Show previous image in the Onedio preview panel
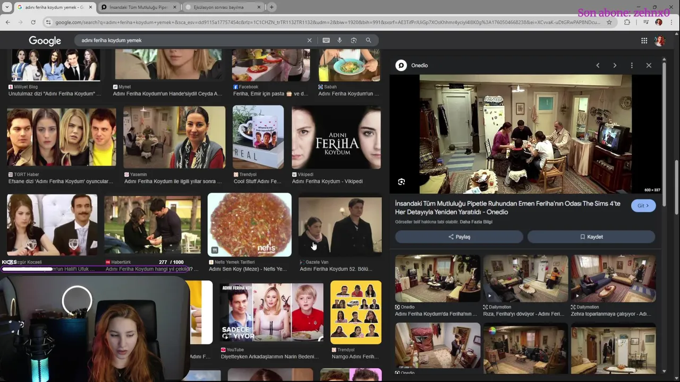This screenshot has width=680, height=382. click(x=598, y=65)
